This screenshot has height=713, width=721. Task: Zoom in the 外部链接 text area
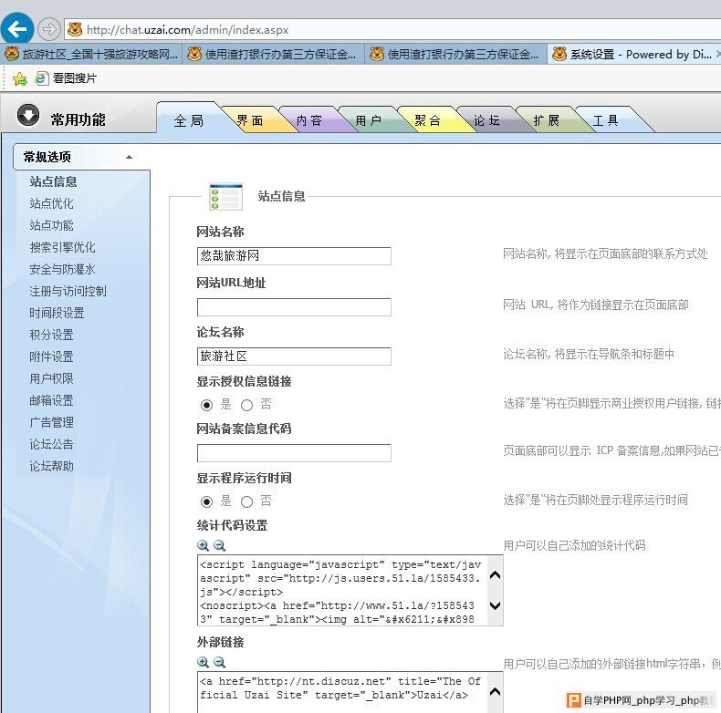pos(203,662)
